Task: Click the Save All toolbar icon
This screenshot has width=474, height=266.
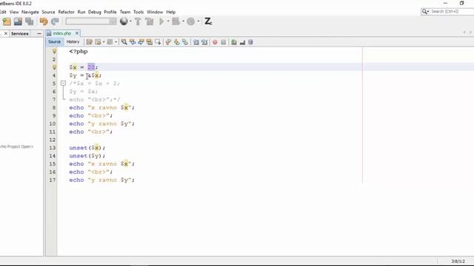Action: click(30, 21)
